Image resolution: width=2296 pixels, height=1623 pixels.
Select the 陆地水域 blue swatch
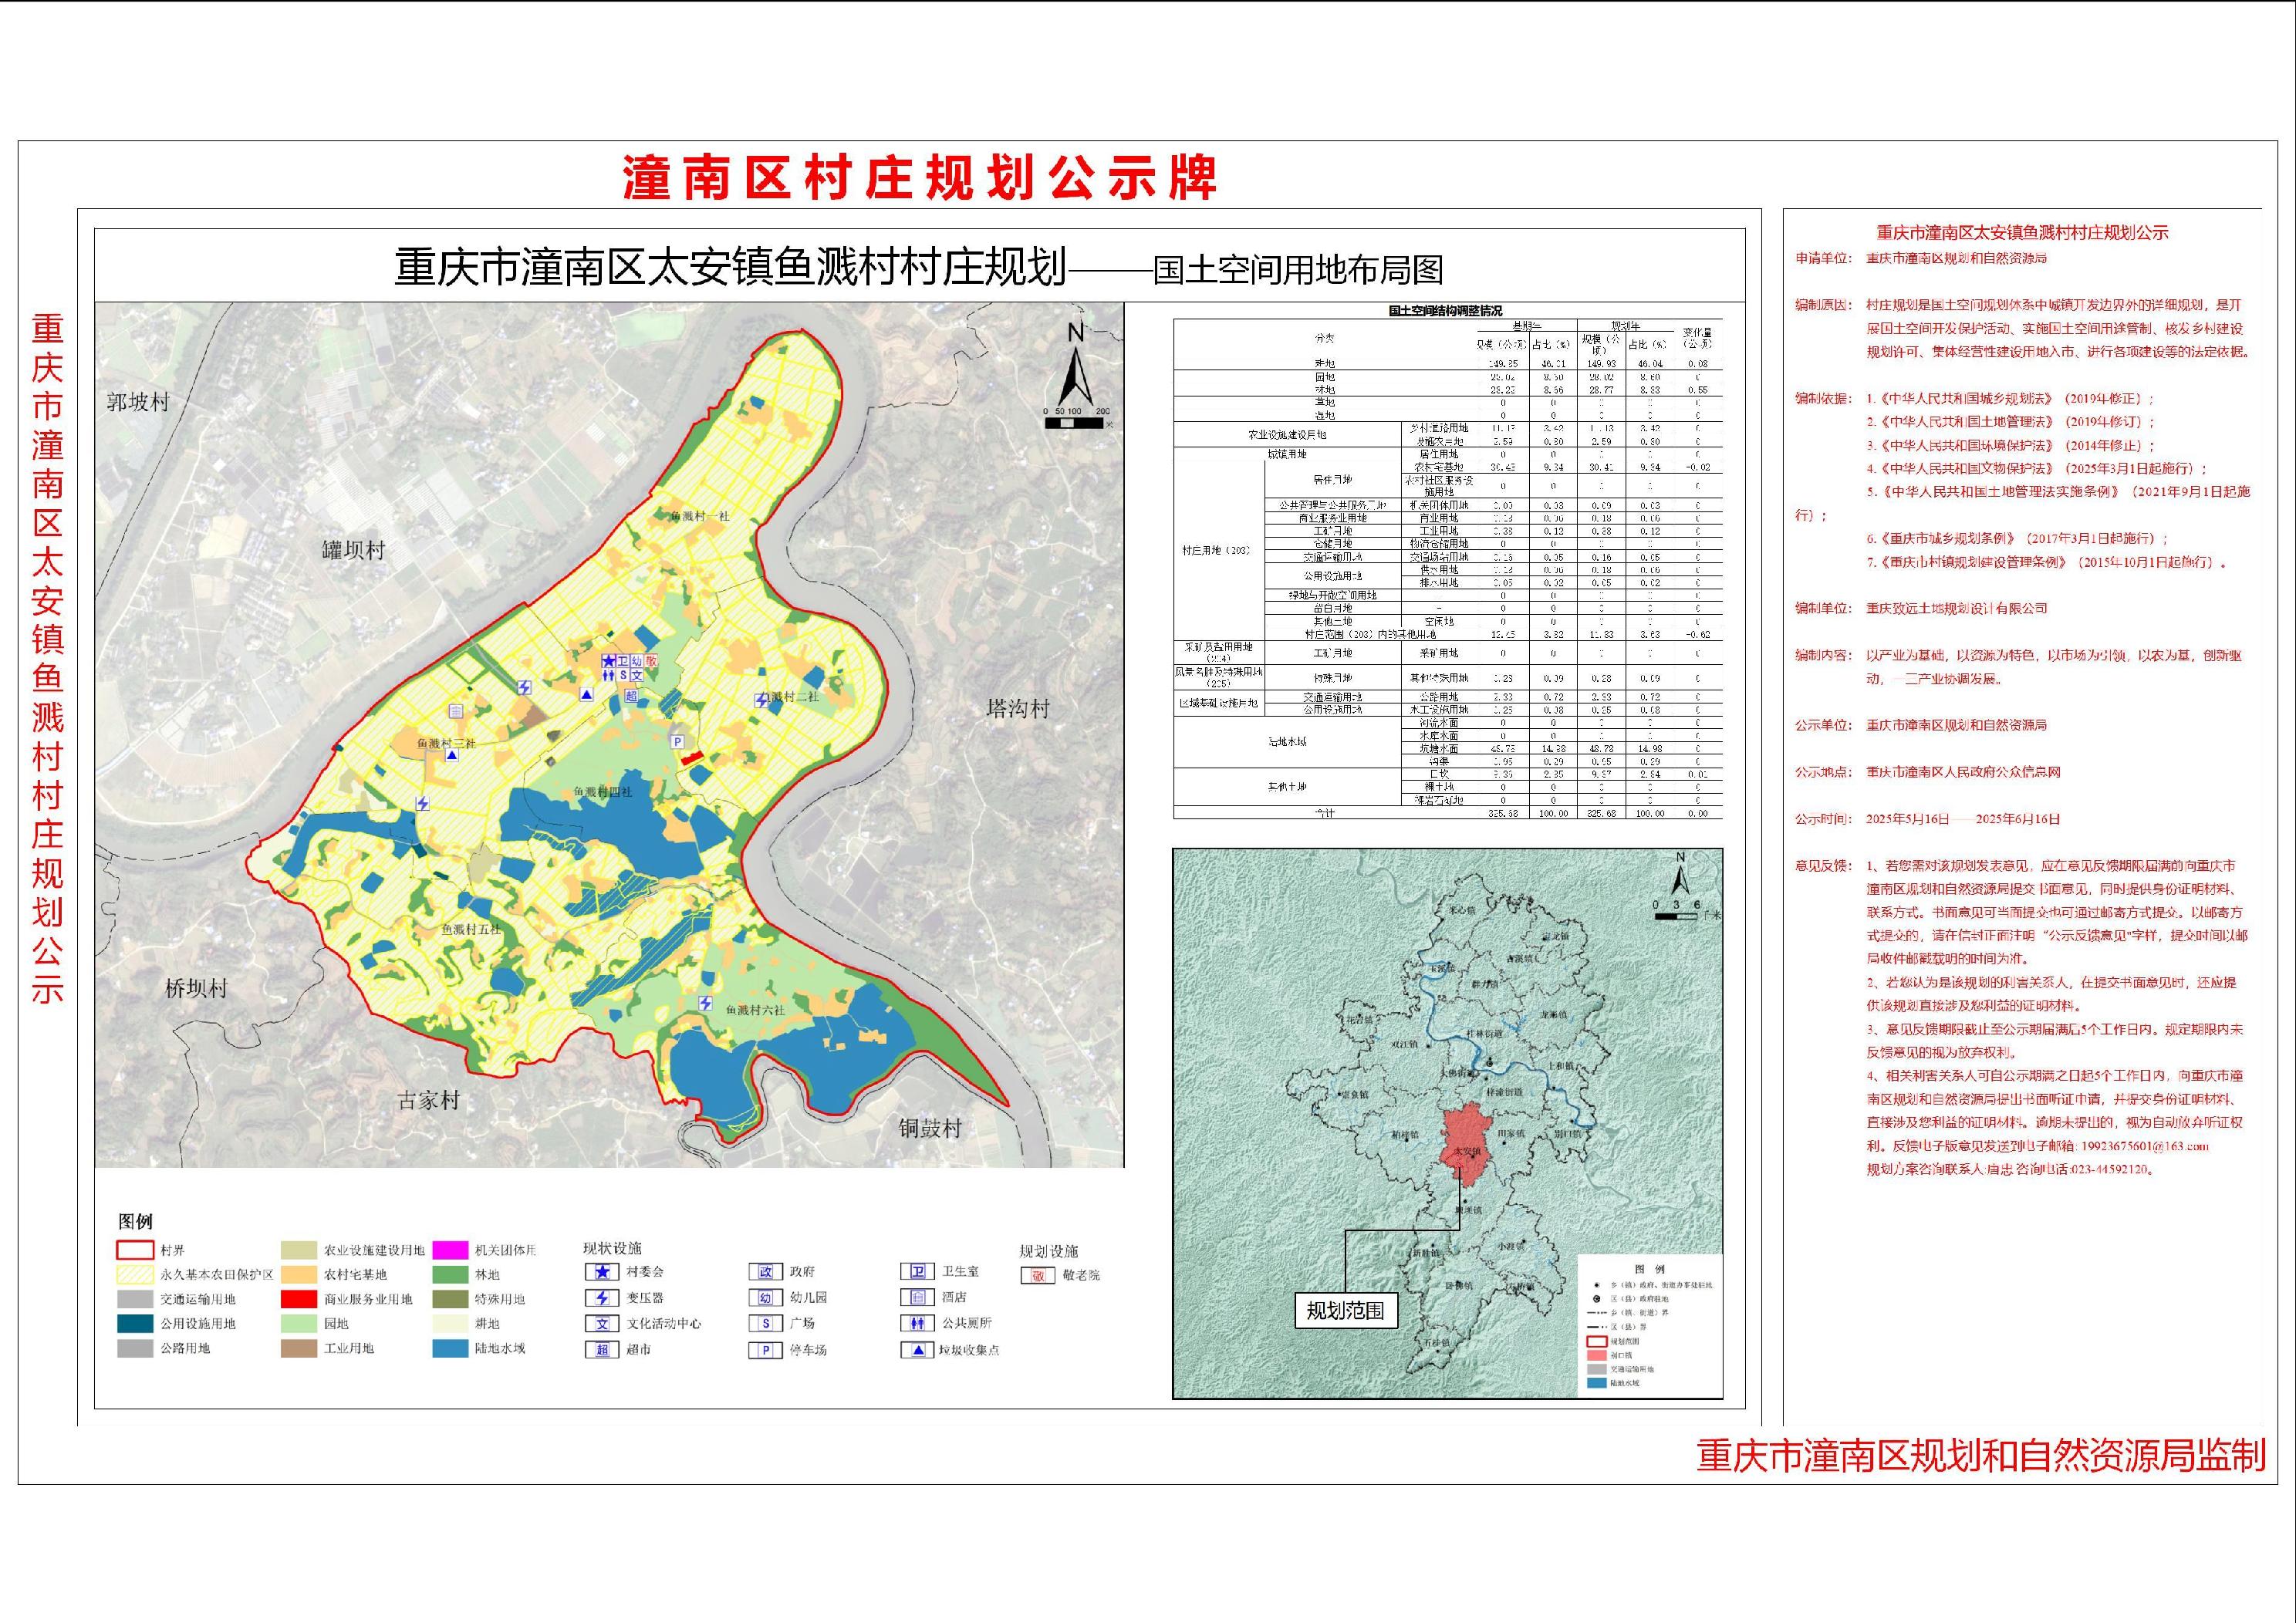(x=451, y=1348)
